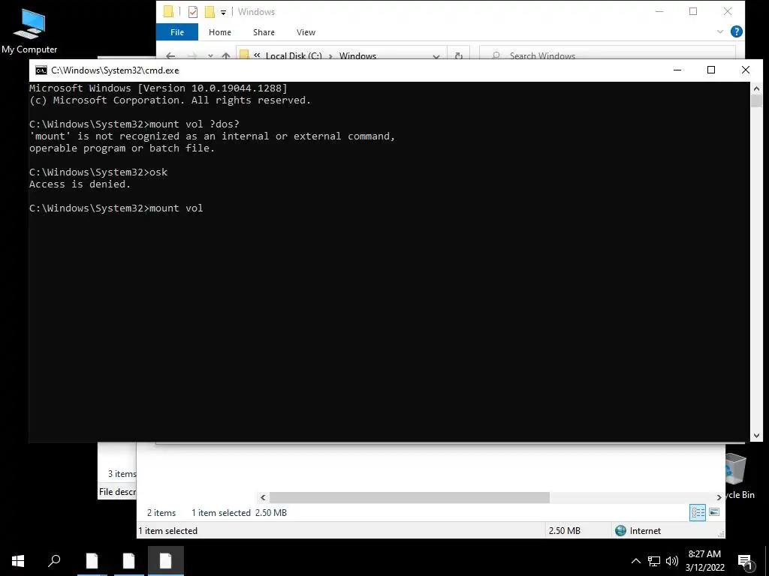The image size is (769, 576).
Task: Click the Search Windows input field
Action: (608, 54)
